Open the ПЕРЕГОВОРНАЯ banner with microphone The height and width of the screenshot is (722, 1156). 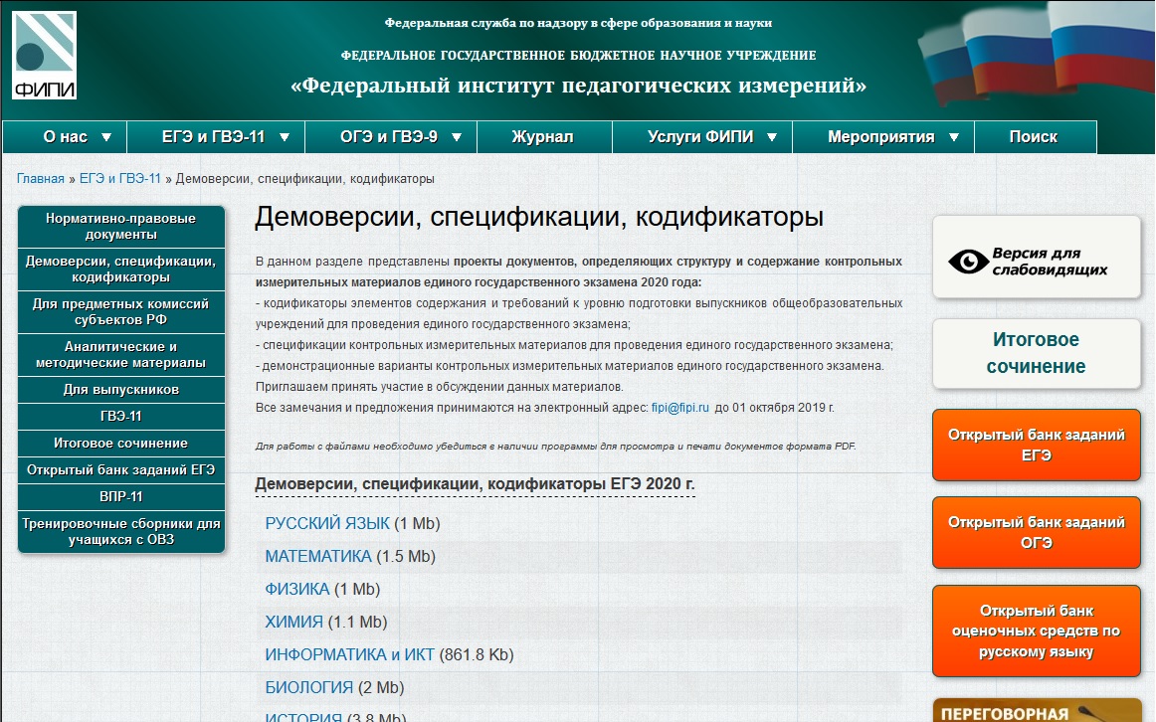[x=1036, y=710]
